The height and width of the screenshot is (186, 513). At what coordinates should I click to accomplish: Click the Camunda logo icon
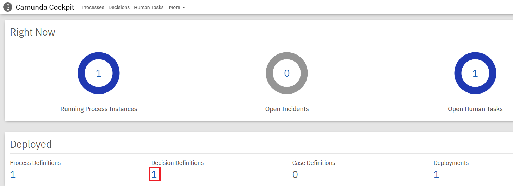7,7
